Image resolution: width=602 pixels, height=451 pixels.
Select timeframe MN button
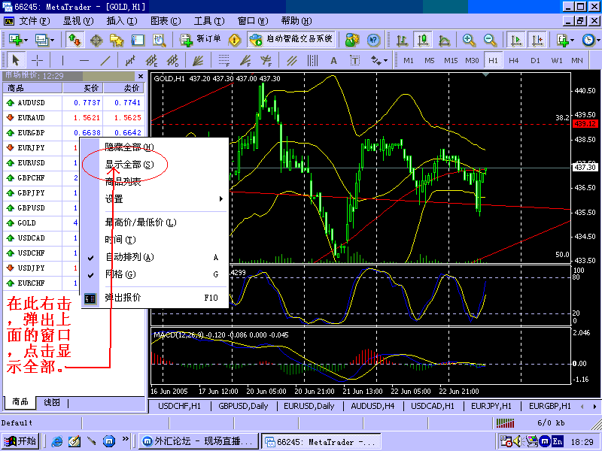(577, 61)
